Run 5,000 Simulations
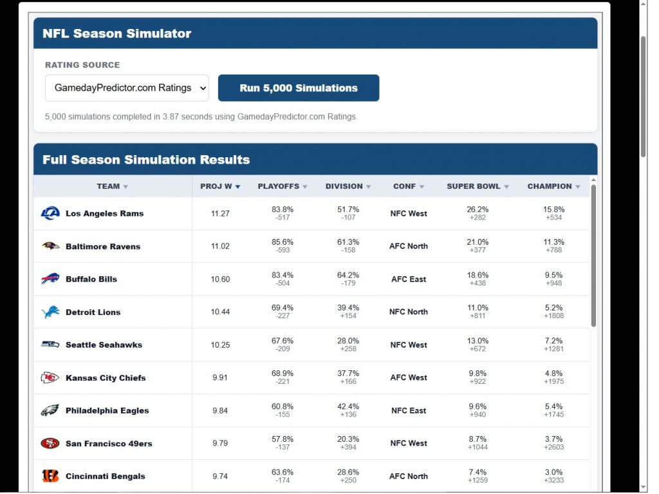 tap(299, 88)
